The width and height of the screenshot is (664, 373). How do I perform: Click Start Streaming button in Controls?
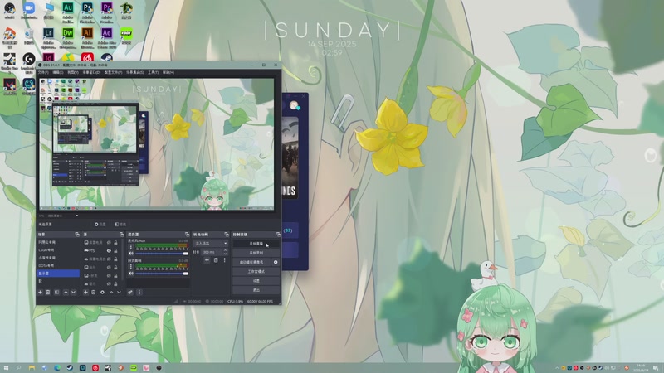pyautogui.click(x=256, y=244)
